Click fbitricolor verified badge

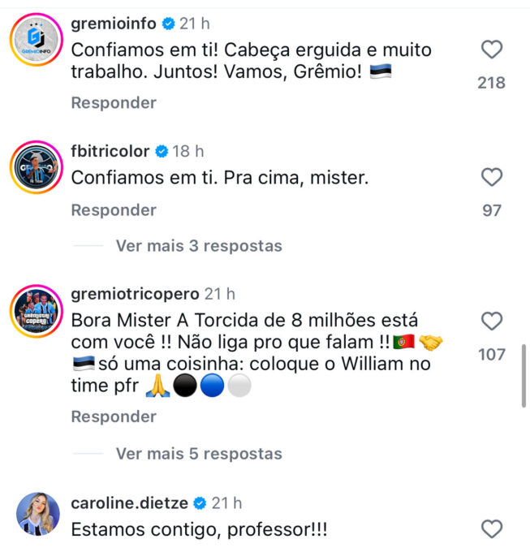click(x=162, y=151)
